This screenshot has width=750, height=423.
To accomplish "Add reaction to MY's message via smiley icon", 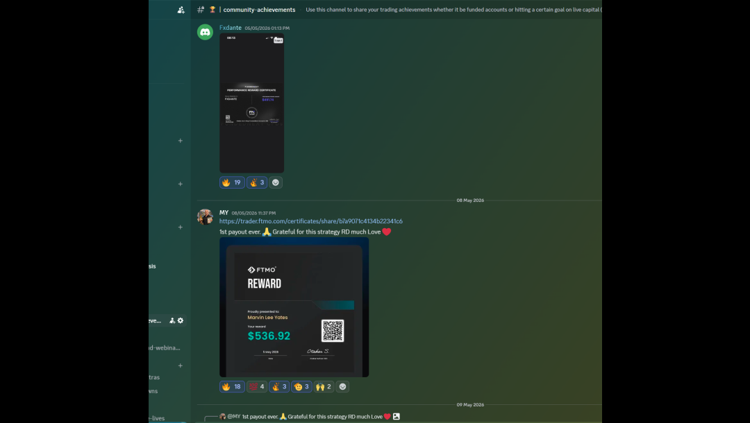I will click(x=342, y=387).
